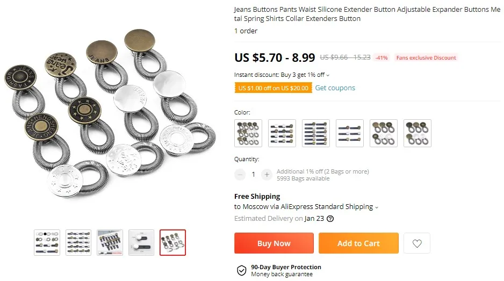Expand Instant discount dropdown arrow
Screen dimensions: 504x281
click(x=328, y=75)
